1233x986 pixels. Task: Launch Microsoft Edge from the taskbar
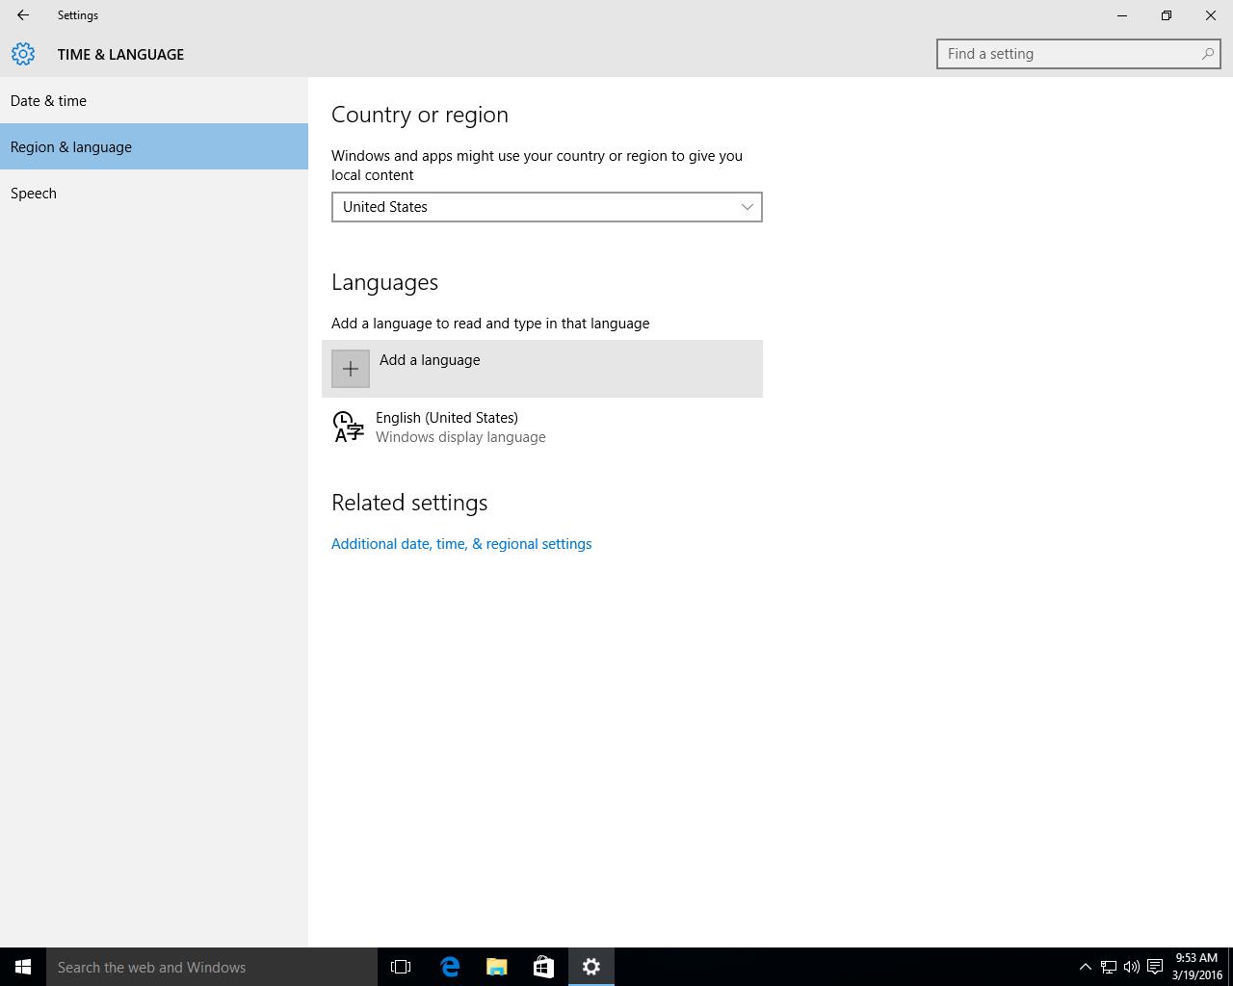(x=450, y=967)
